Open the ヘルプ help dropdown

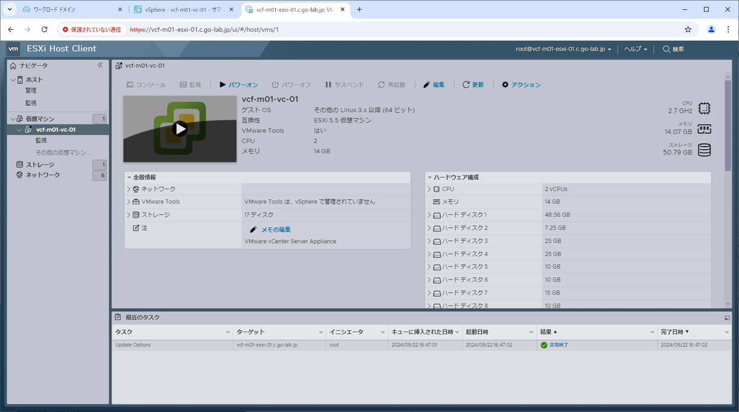coord(636,49)
